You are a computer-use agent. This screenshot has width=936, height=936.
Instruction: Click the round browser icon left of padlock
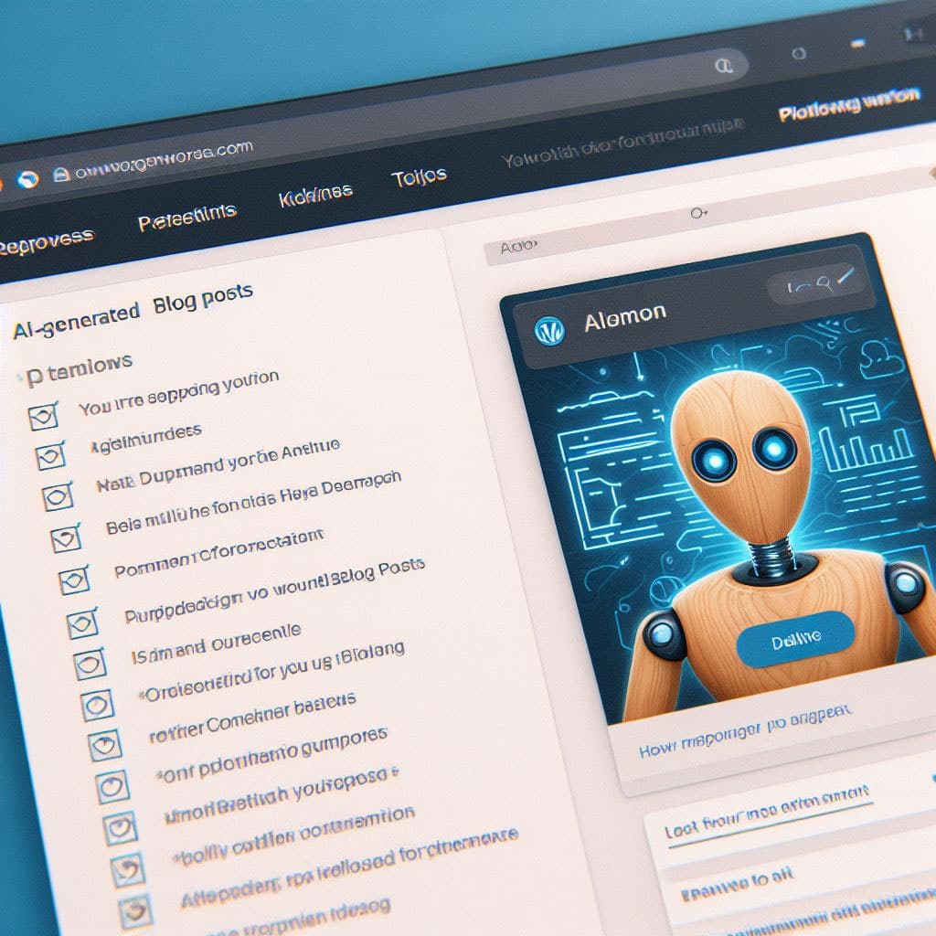(27, 178)
